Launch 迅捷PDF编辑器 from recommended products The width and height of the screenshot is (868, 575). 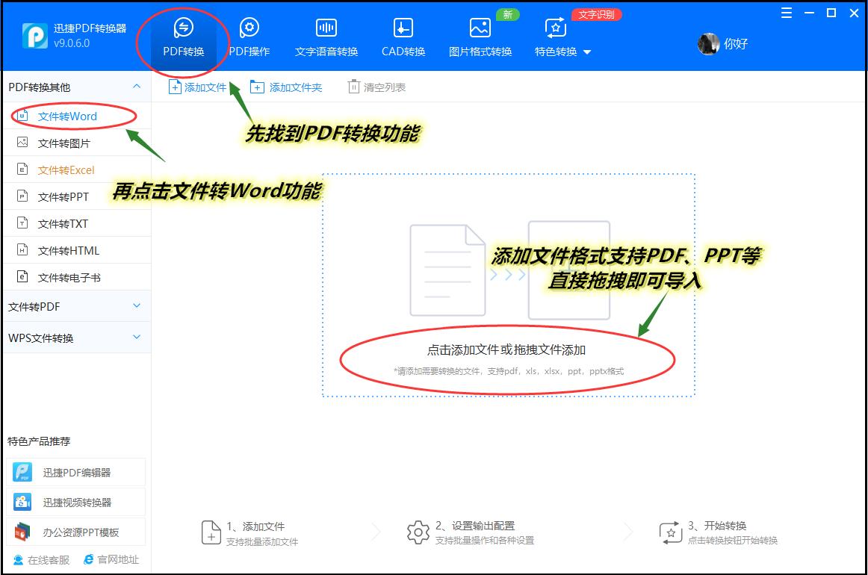pyautogui.click(x=75, y=471)
